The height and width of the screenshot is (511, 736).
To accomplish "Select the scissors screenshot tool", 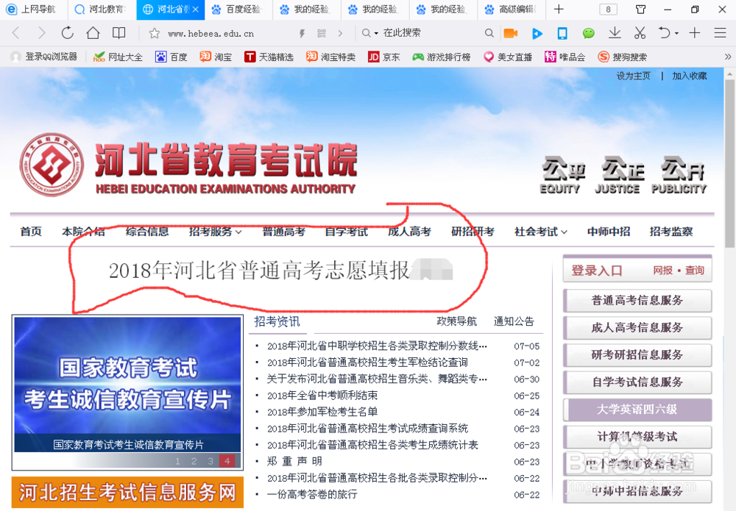I will (x=640, y=33).
